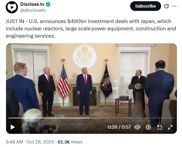The image size is (182, 147).
Task: Mute the video volume
Action: point(137,127)
